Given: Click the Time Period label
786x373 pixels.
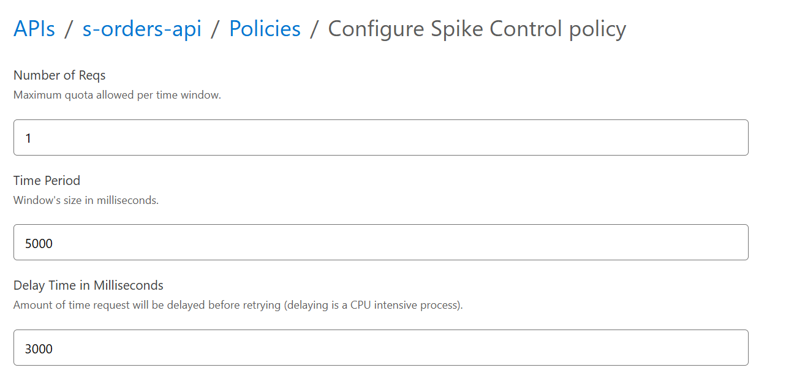Looking at the screenshot, I should pyautogui.click(x=47, y=181).
